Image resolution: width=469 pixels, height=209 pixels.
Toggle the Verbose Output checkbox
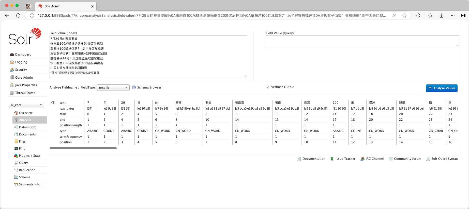click(x=268, y=87)
